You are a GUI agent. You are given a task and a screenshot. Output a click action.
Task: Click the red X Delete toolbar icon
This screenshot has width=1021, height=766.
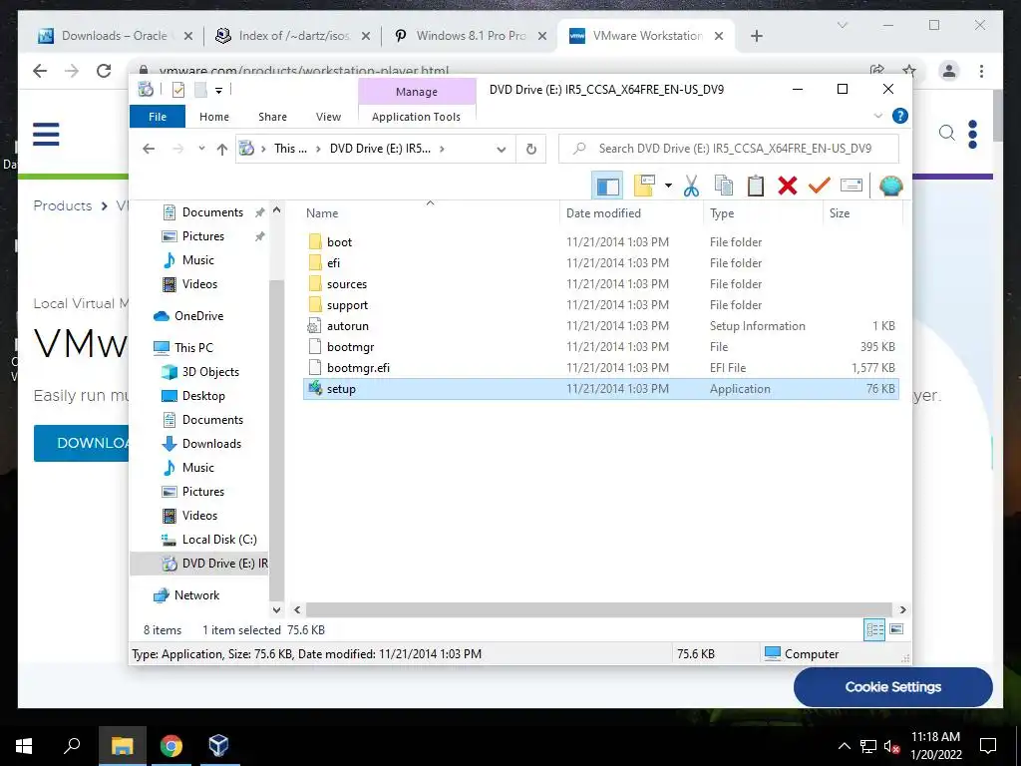coord(788,186)
